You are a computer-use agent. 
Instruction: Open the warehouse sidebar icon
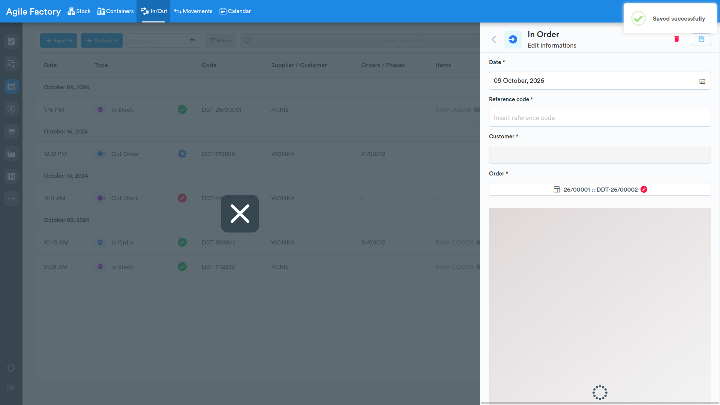tap(11, 86)
